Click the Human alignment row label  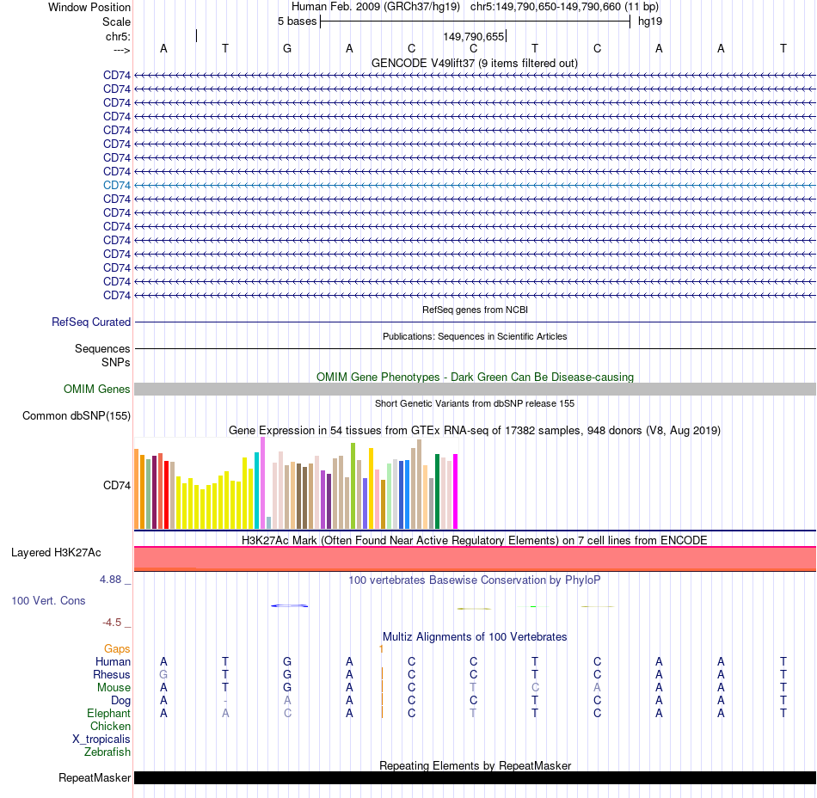(113, 662)
